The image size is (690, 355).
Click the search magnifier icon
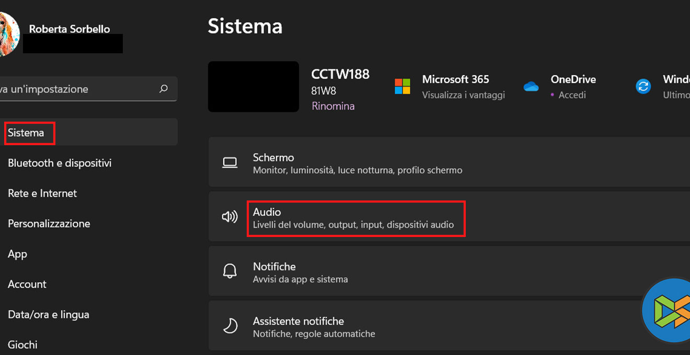164,89
